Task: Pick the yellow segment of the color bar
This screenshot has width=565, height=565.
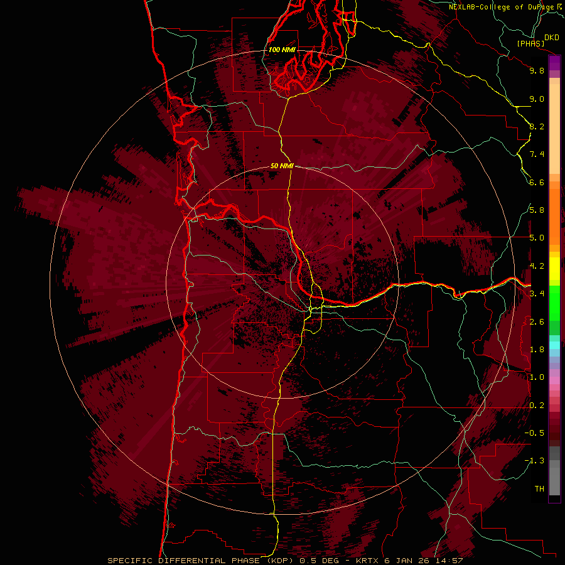Action: tap(554, 269)
